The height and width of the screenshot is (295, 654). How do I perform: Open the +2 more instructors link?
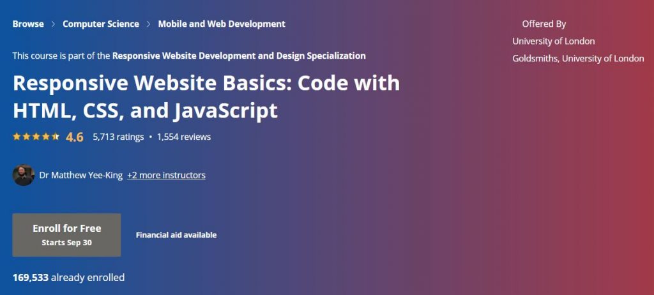point(167,175)
